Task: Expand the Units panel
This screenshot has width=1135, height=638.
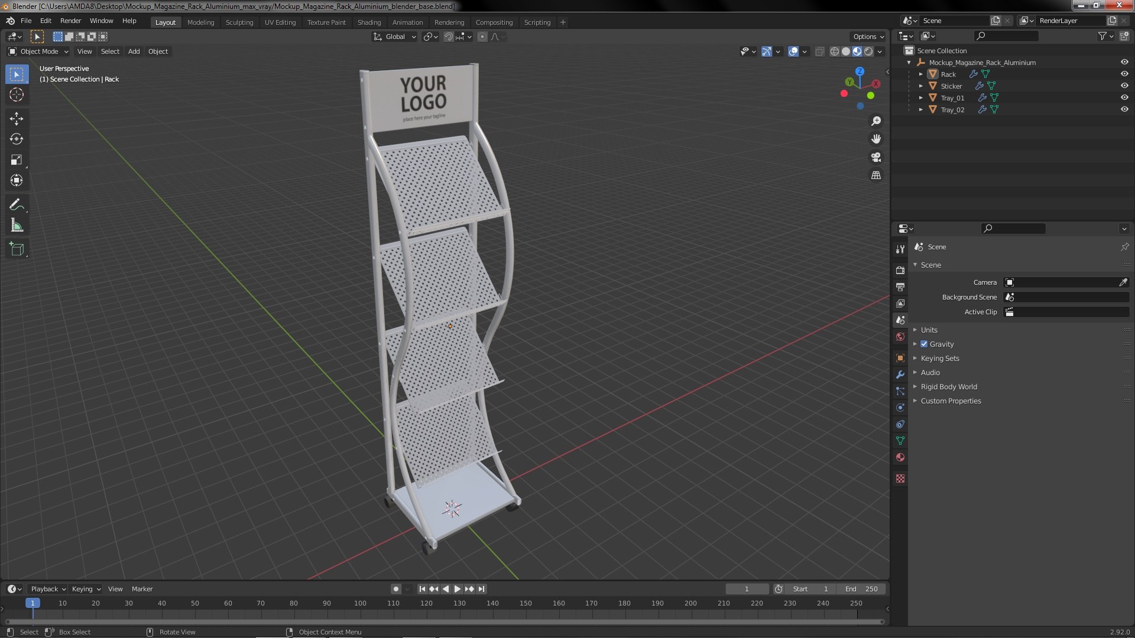Action: [x=929, y=330]
